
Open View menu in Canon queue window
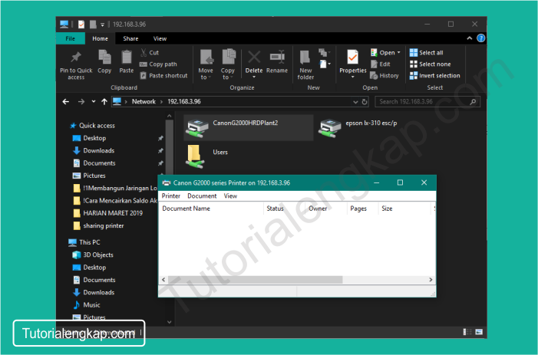click(x=230, y=196)
